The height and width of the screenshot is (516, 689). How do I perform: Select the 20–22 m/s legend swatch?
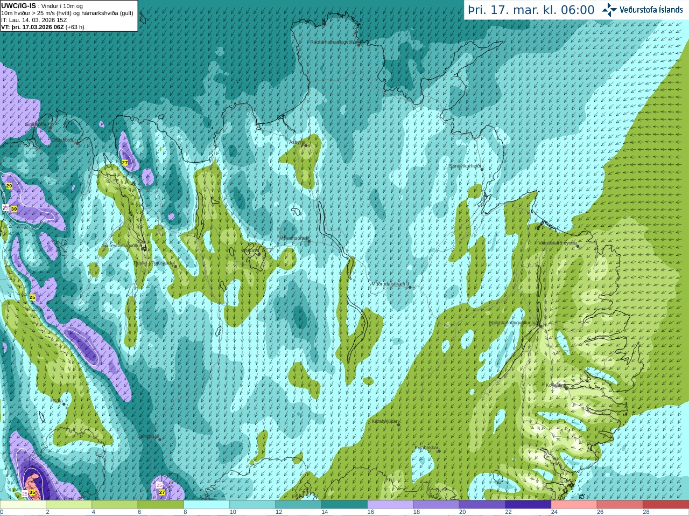point(482,505)
